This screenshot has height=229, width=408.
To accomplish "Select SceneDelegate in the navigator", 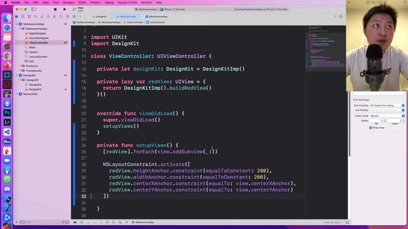I will click(x=39, y=38).
